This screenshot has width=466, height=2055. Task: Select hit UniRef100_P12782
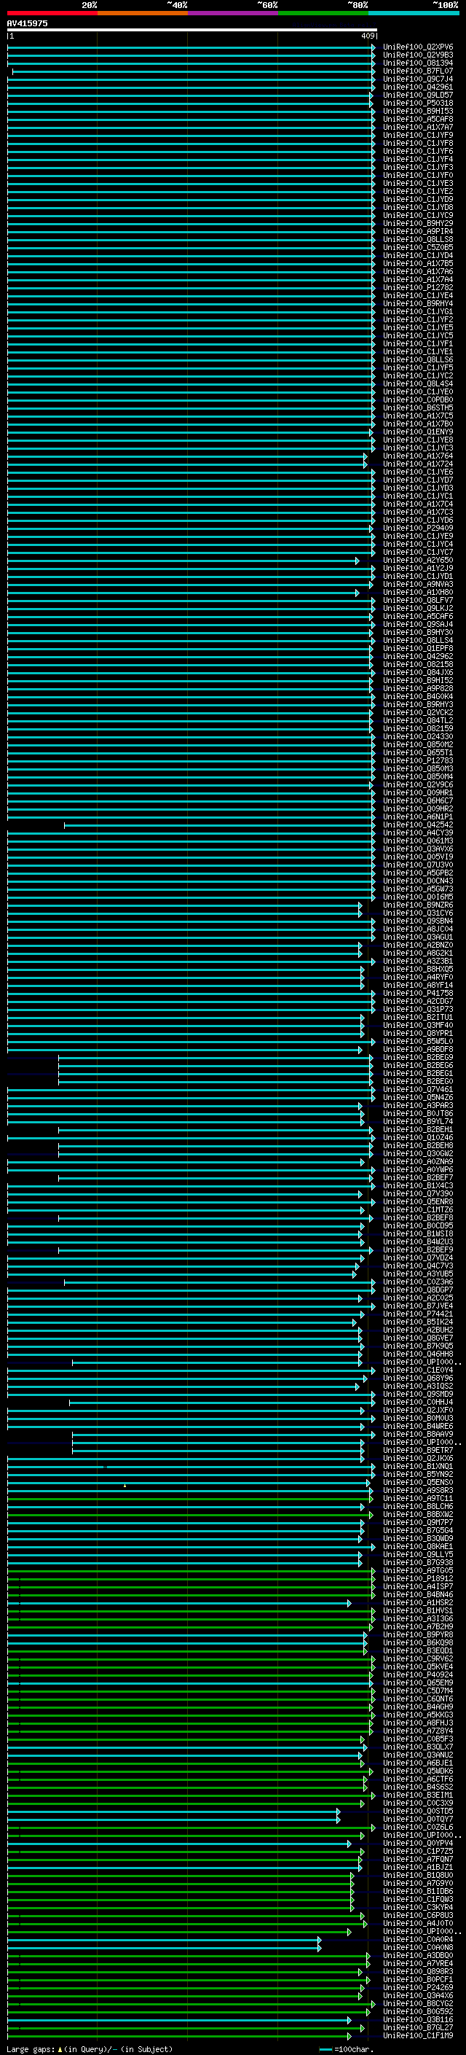tap(418, 287)
